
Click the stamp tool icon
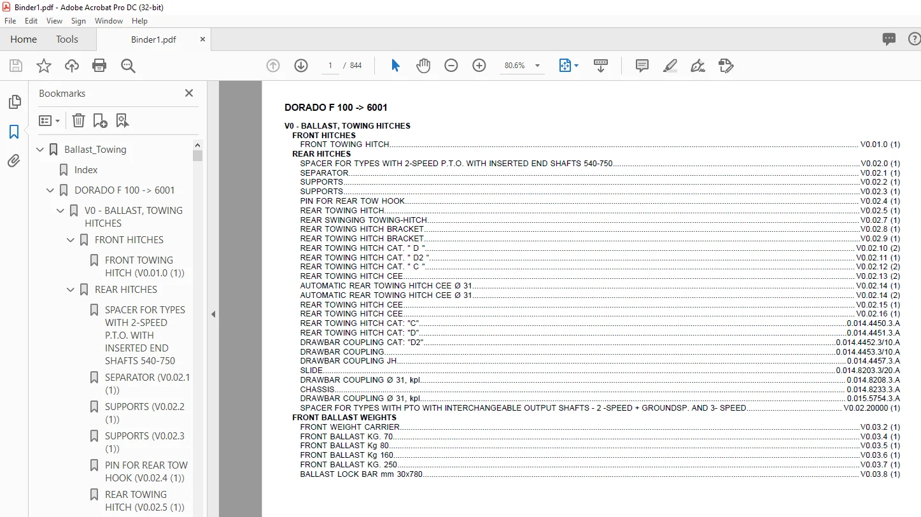(x=726, y=66)
